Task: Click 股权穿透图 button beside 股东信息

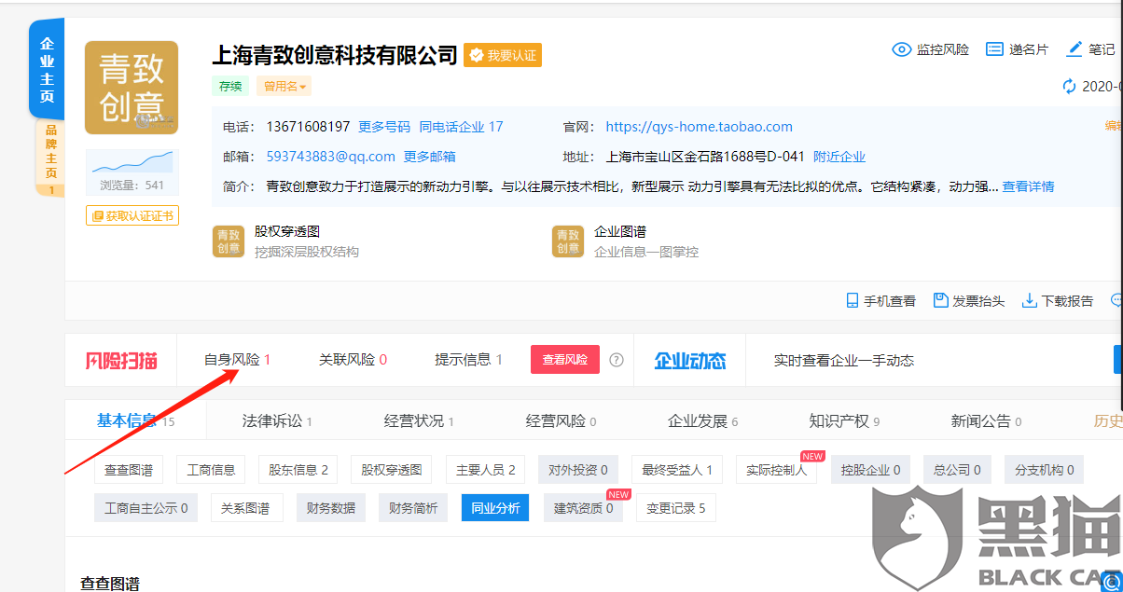Action: click(392, 470)
